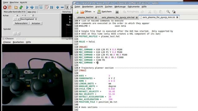
Task: Click the Referenzfahrt button
Action: click(x=21, y=23)
